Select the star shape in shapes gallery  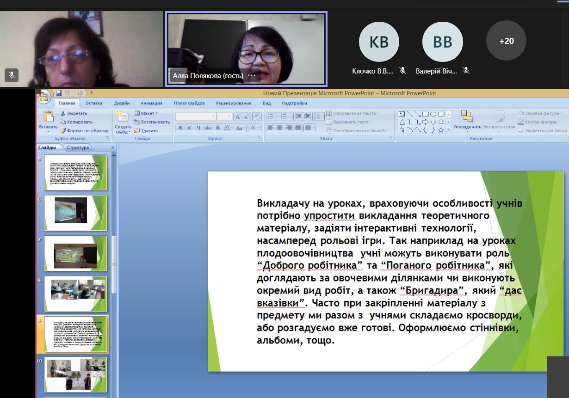click(x=441, y=130)
